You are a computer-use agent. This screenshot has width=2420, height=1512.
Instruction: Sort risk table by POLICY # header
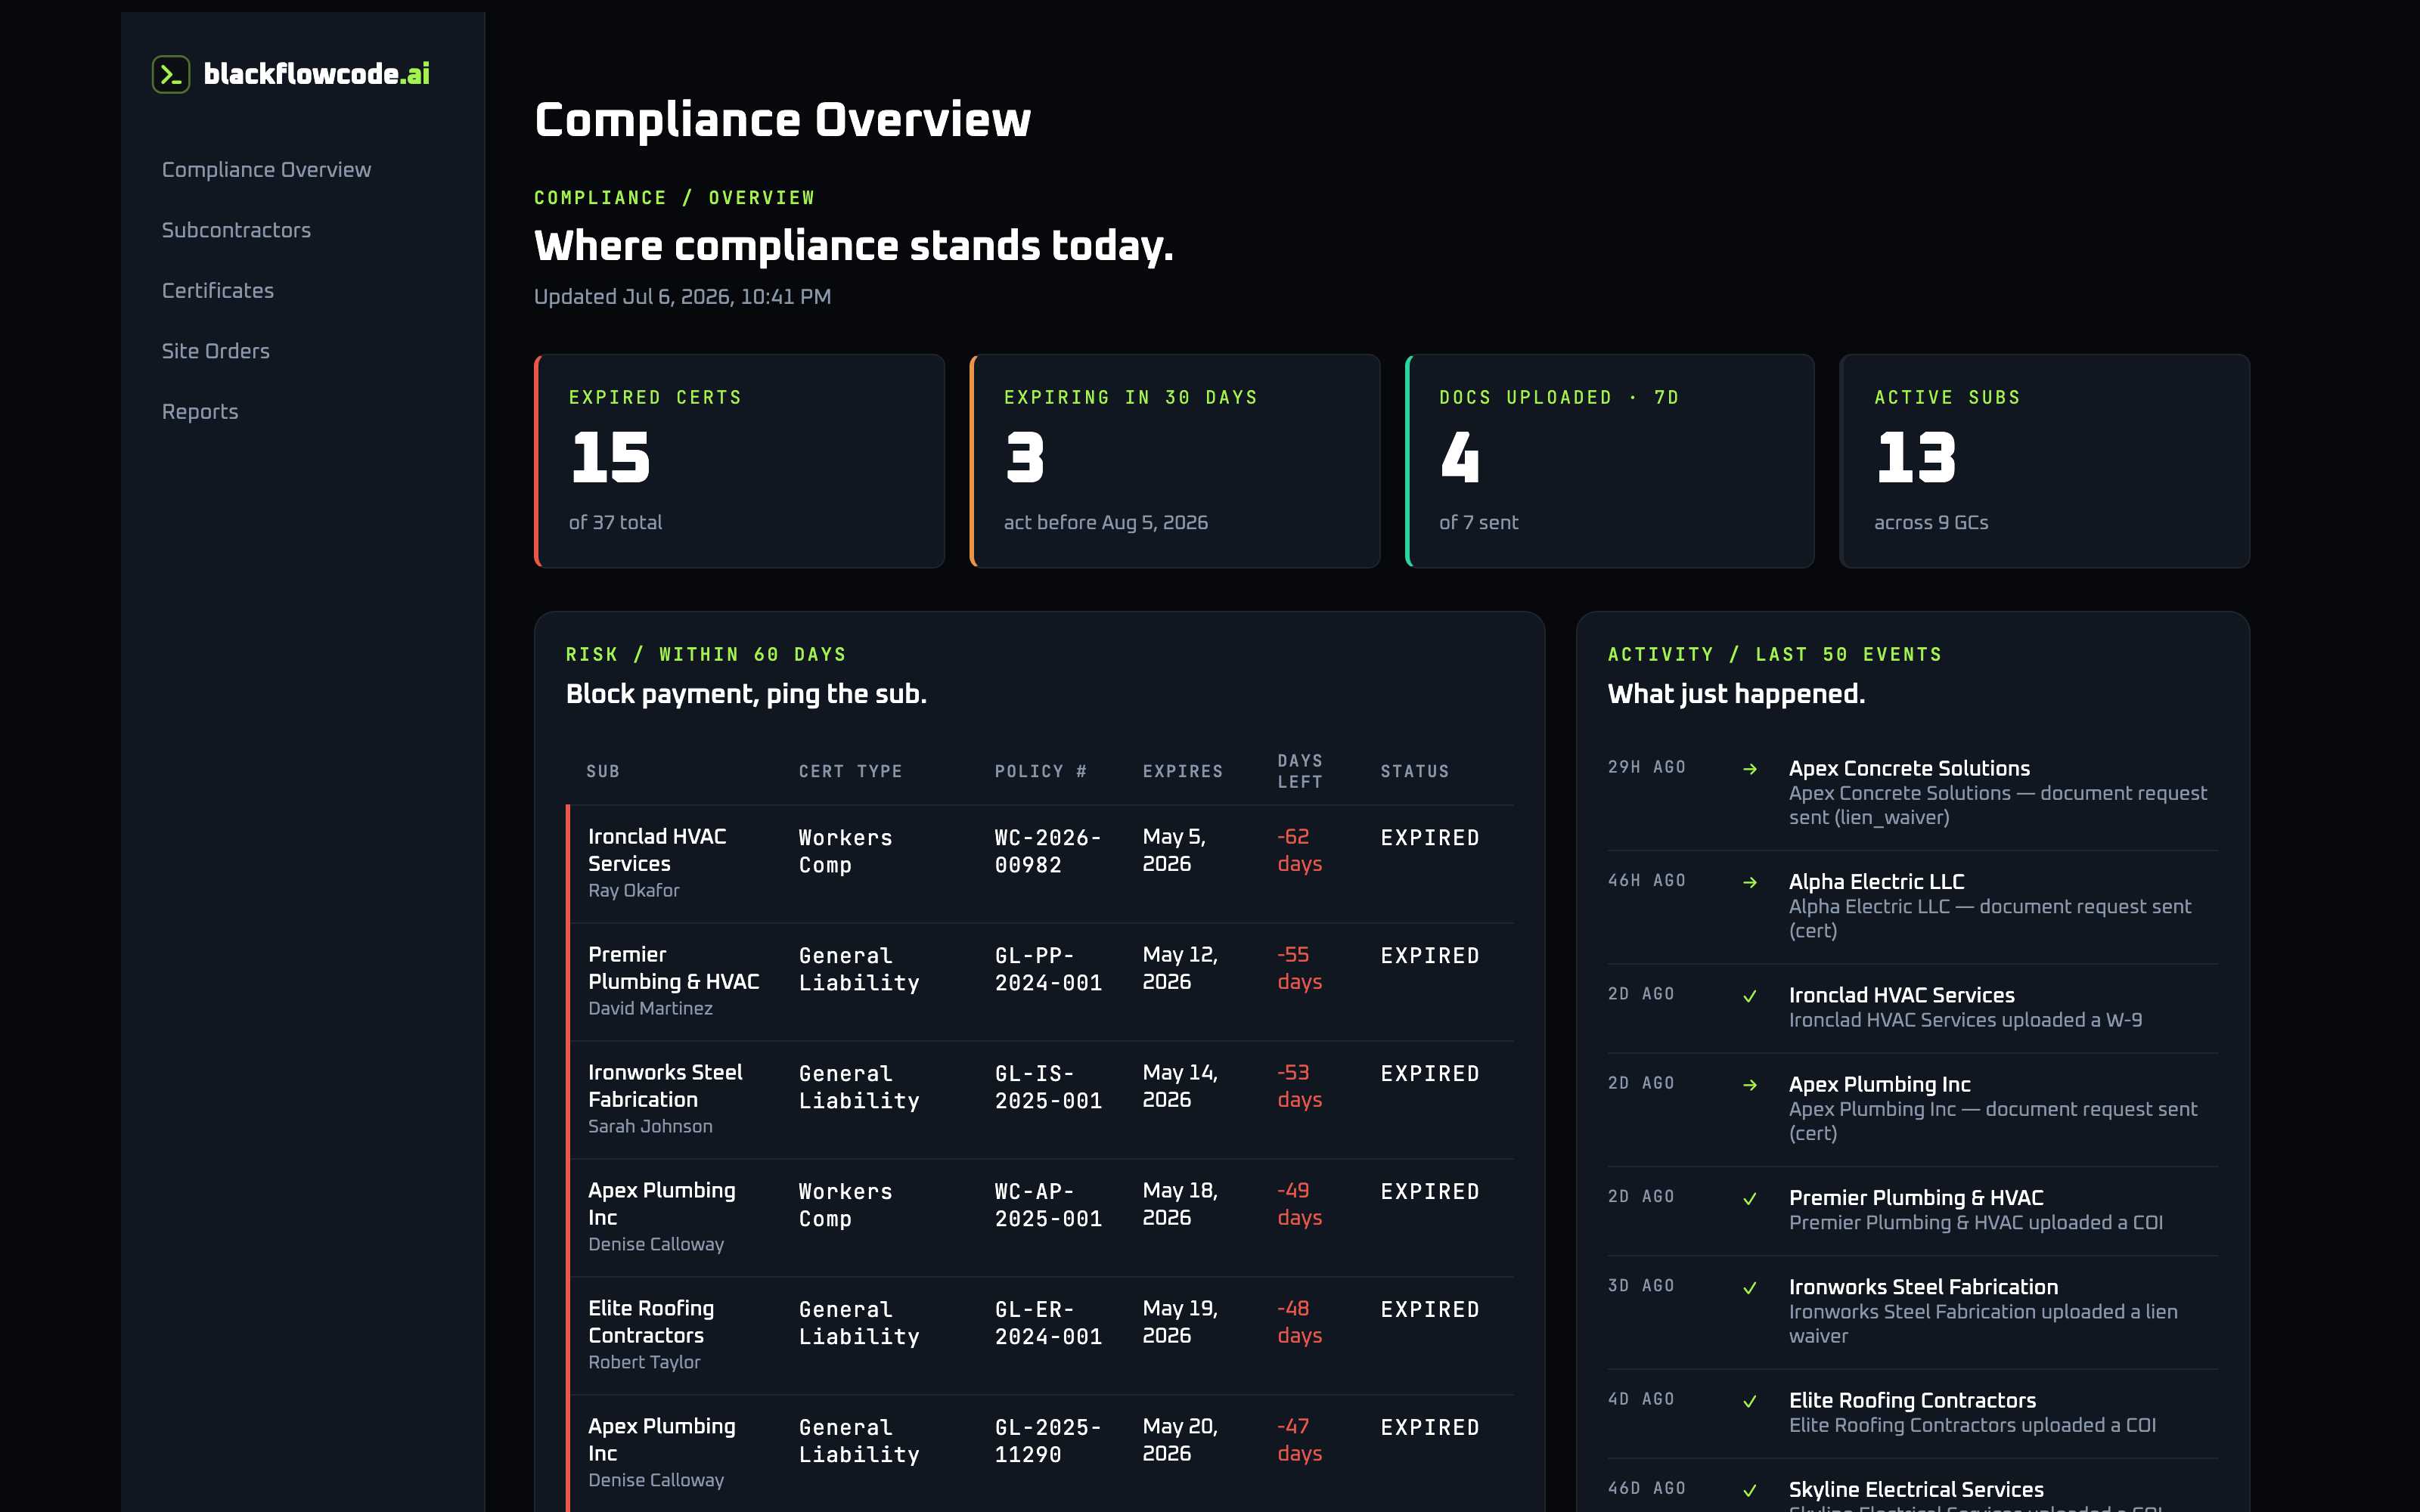tap(1041, 771)
